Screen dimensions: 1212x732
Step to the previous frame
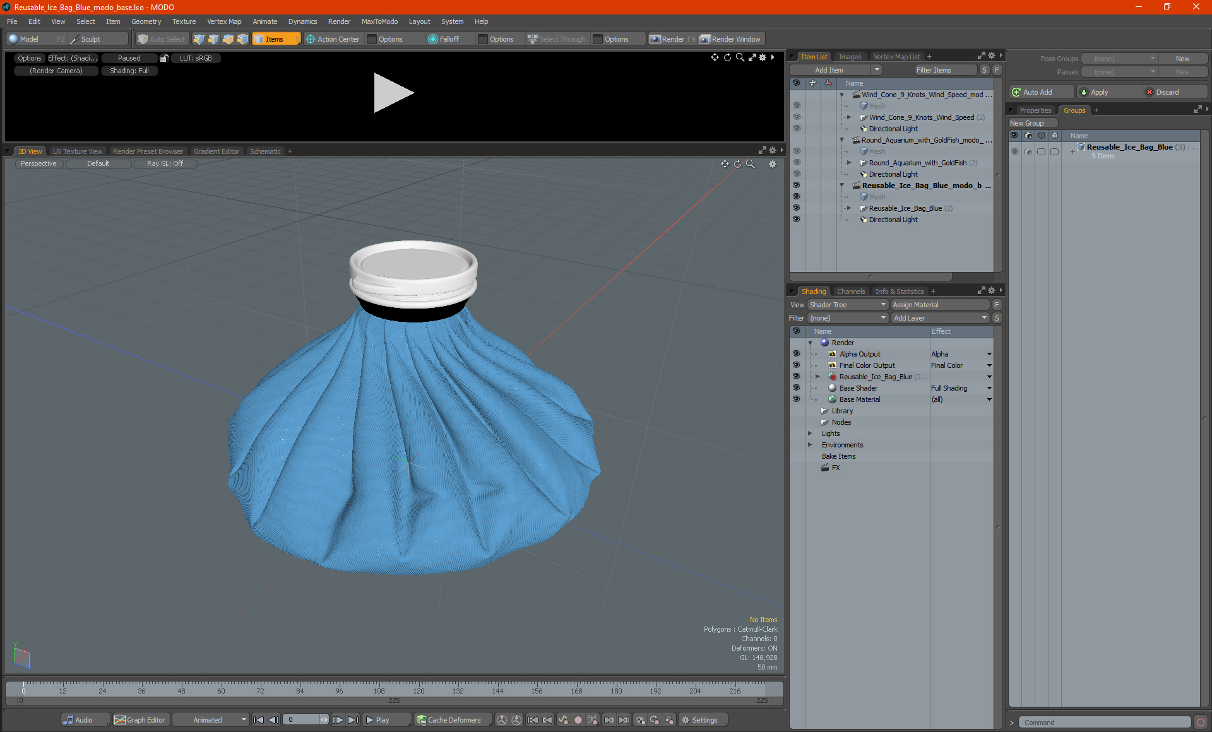tap(273, 720)
